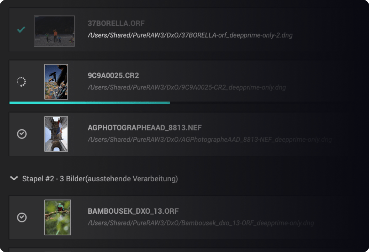The image size is (369, 252).
Task: Click the pending clock icon for AGPHOTOGRAPHEAAD_8813.NEF
Action: (x=22, y=134)
